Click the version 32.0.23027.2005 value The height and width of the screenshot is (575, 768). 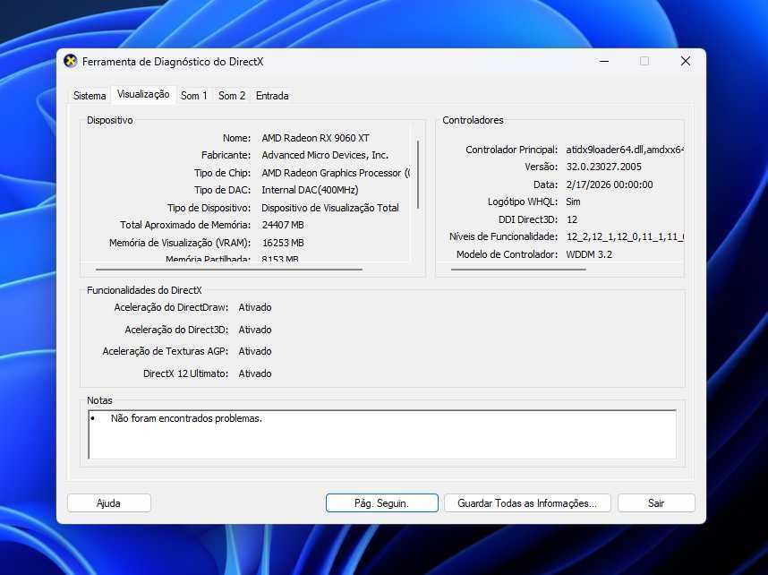pos(603,167)
